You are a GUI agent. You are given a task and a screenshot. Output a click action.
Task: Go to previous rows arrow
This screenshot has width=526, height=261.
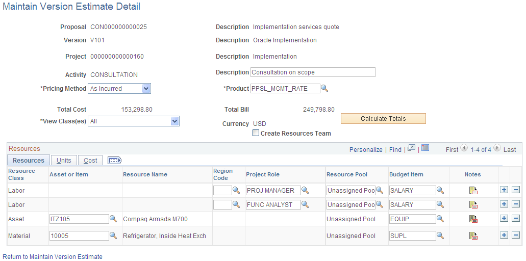point(464,148)
